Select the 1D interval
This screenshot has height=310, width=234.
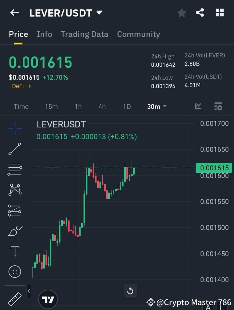click(127, 107)
